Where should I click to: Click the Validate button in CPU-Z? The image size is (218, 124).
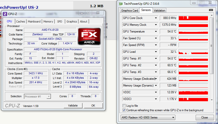pos(73,105)
